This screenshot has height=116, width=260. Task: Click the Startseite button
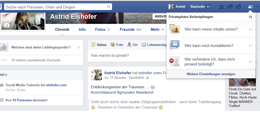200,7
